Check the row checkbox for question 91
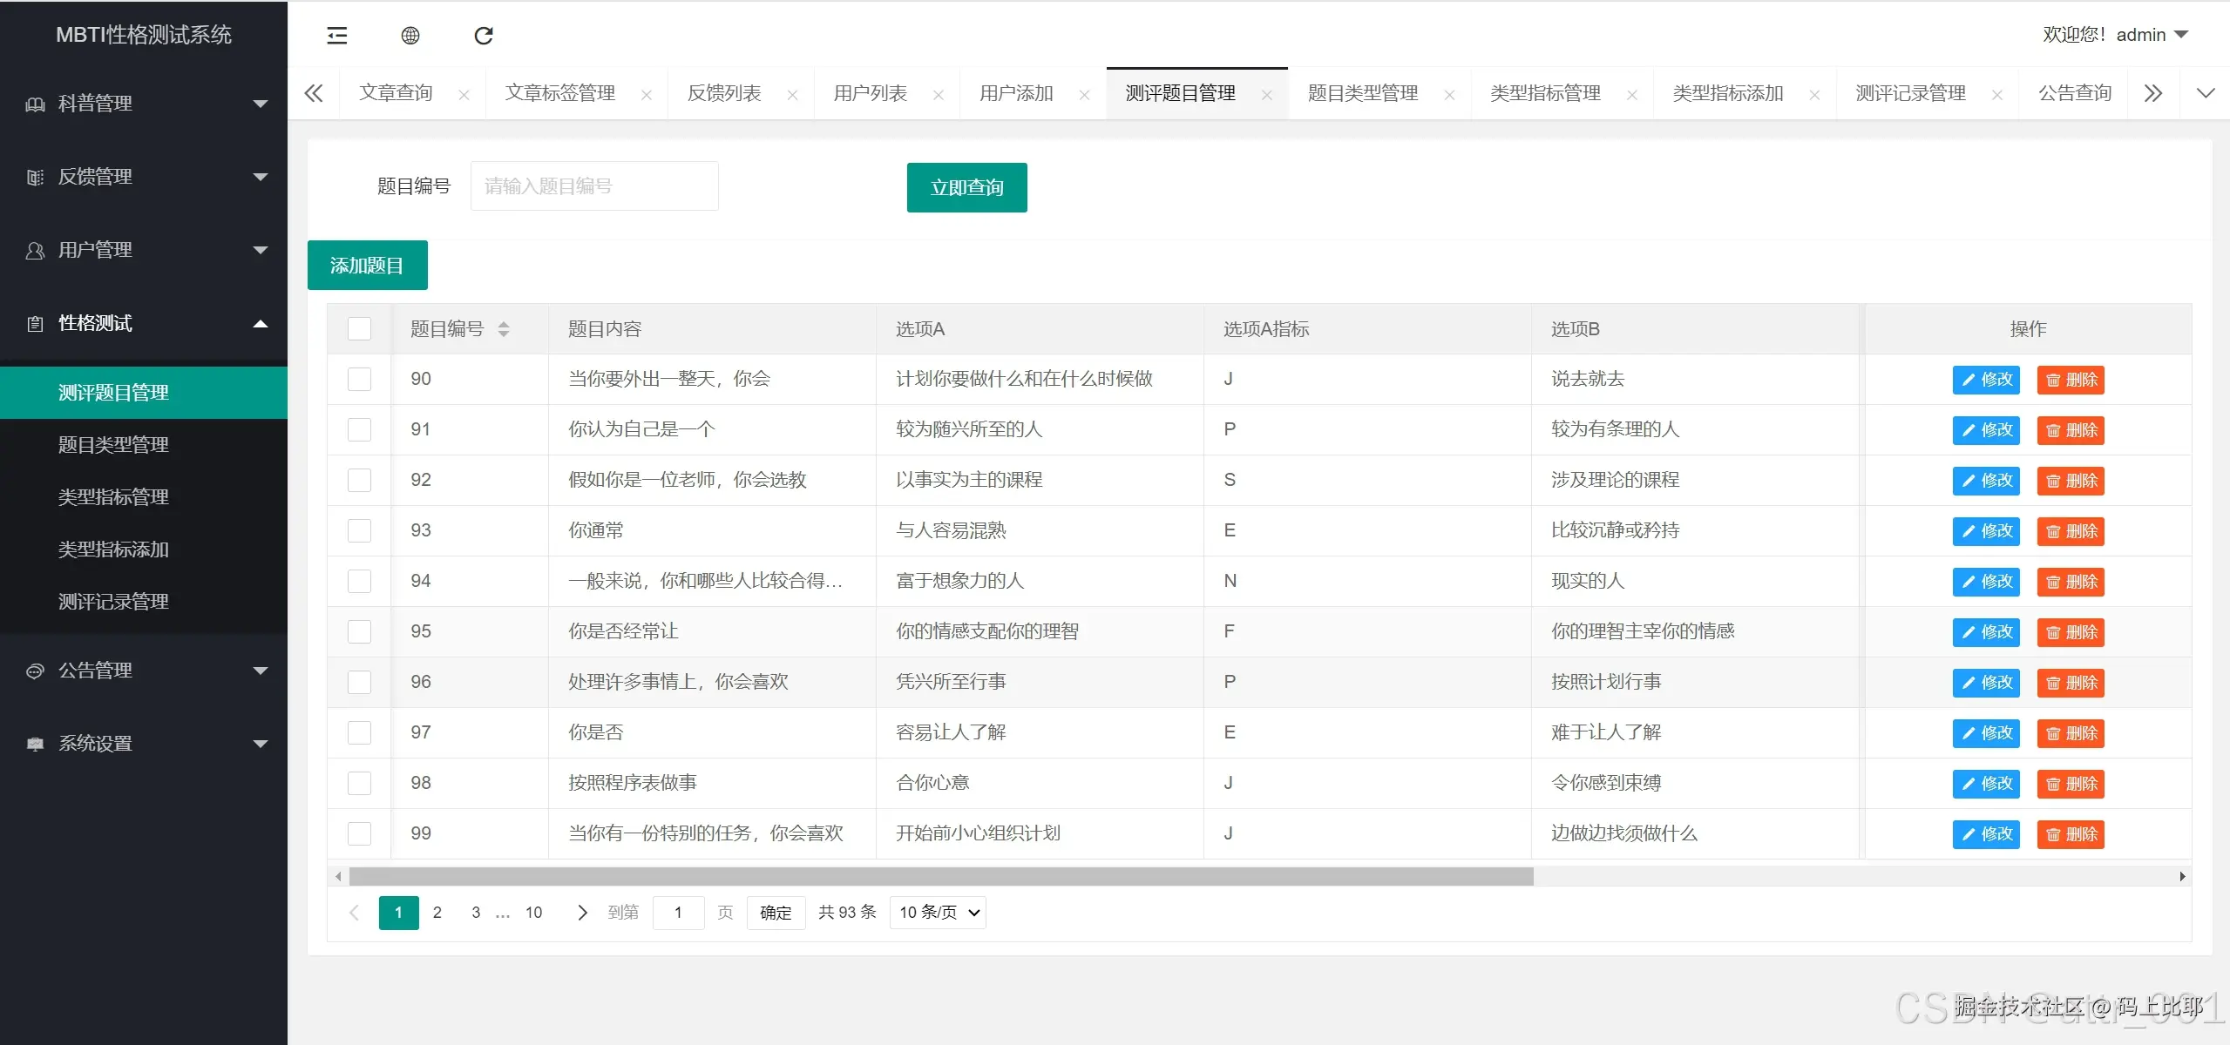This screenshot has width=2230, height=1045. [359, 429]
